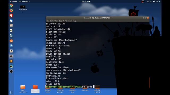
Task: Open the Files manager in the dock
Action: [11, 26]
